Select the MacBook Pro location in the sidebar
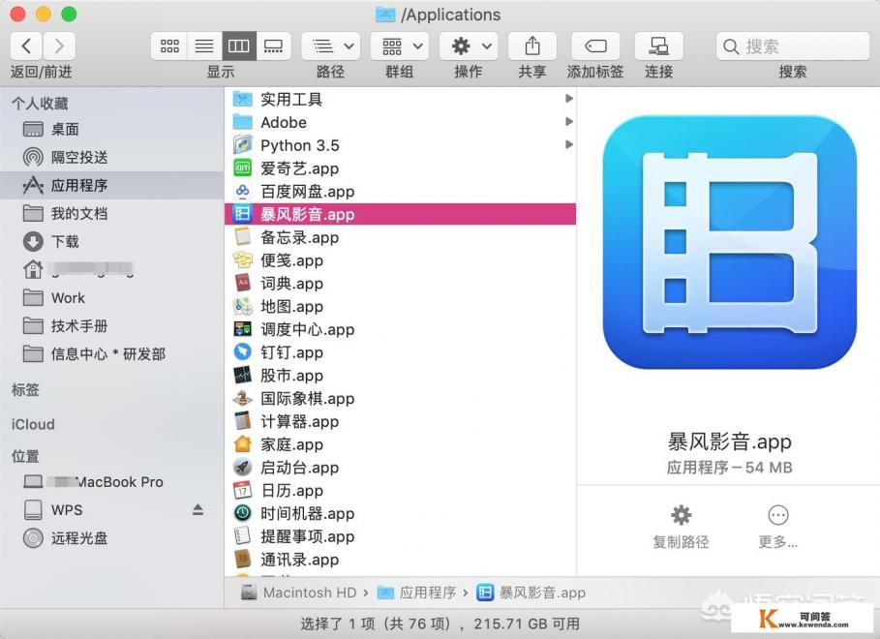This screenshot has height=639, width=880. point(112,482)
